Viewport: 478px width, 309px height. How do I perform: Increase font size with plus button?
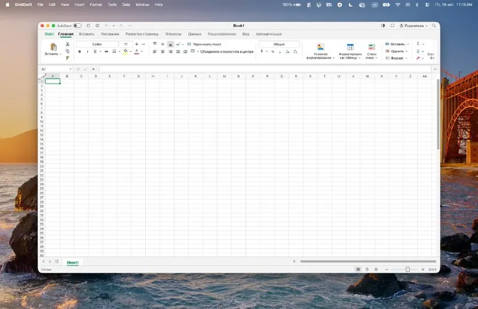tap(137, 44)
